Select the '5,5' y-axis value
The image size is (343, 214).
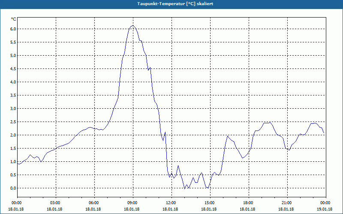pos(13,42)
